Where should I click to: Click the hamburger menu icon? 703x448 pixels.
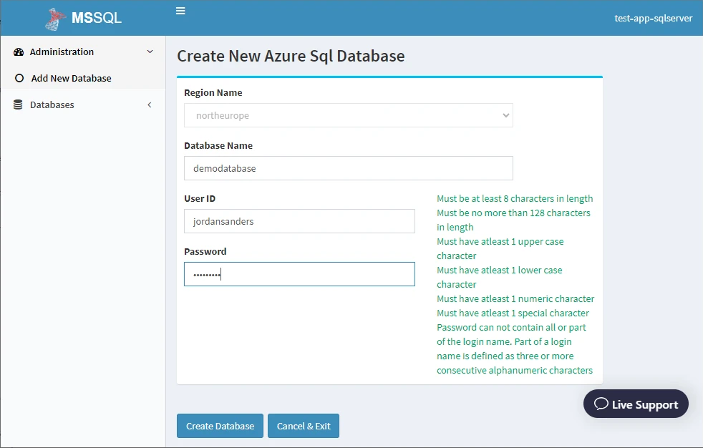point(180,11)
